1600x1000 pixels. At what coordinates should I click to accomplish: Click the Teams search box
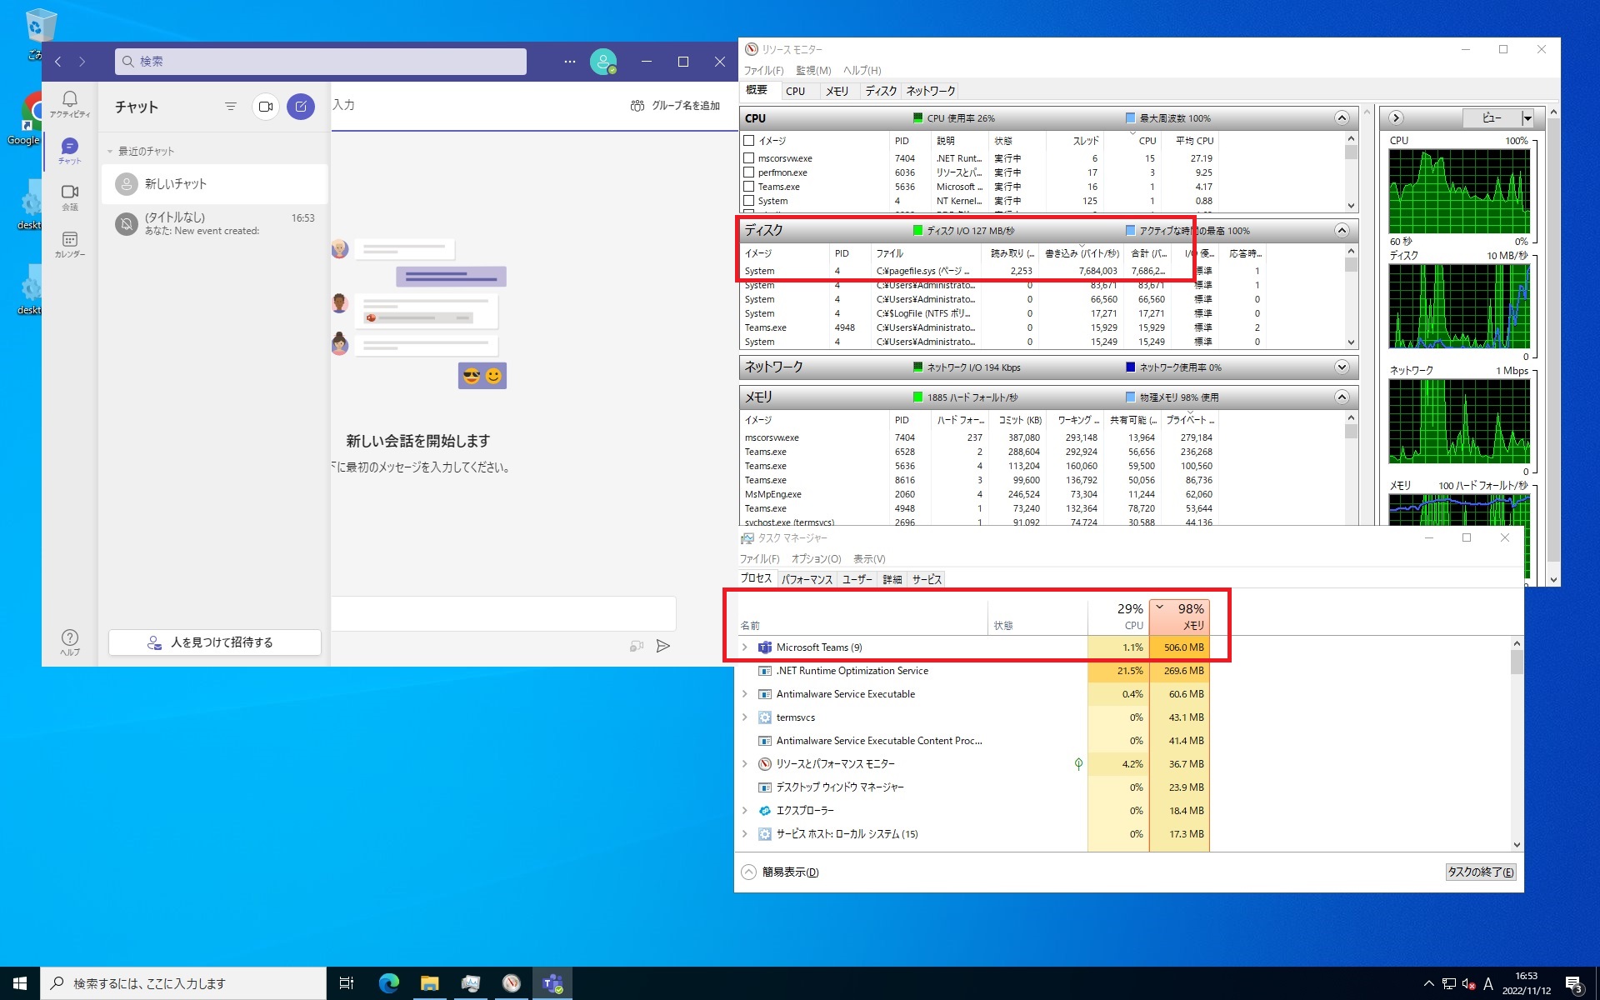(x=321, y=62)
